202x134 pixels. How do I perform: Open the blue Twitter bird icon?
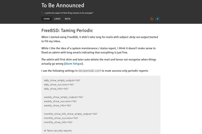pos(158,19)
